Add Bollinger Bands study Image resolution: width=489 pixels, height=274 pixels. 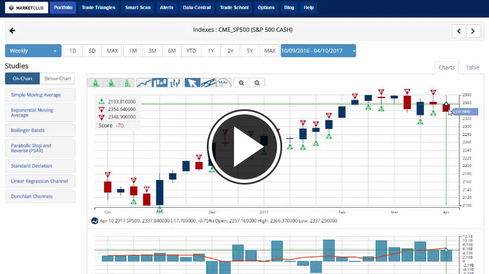coord(40,130)
